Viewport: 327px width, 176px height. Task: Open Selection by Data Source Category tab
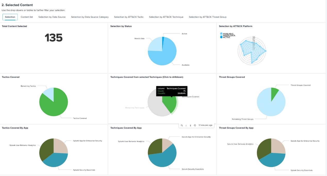point(90,17)
